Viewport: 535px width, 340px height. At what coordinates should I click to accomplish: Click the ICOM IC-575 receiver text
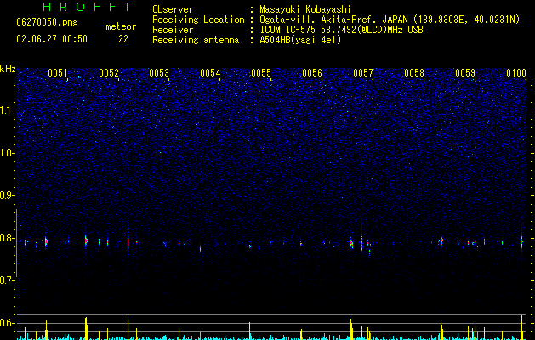(x=341, y=30)
